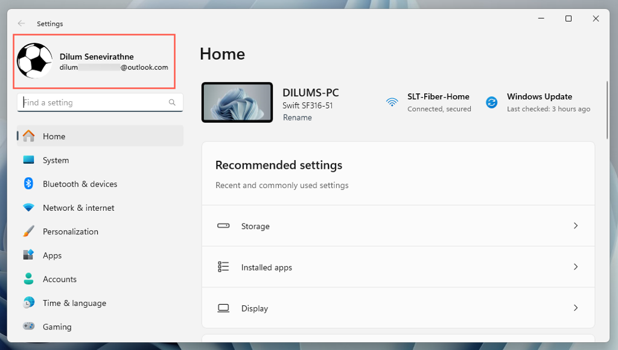Click the Accounts person icon

pos(28,279)
